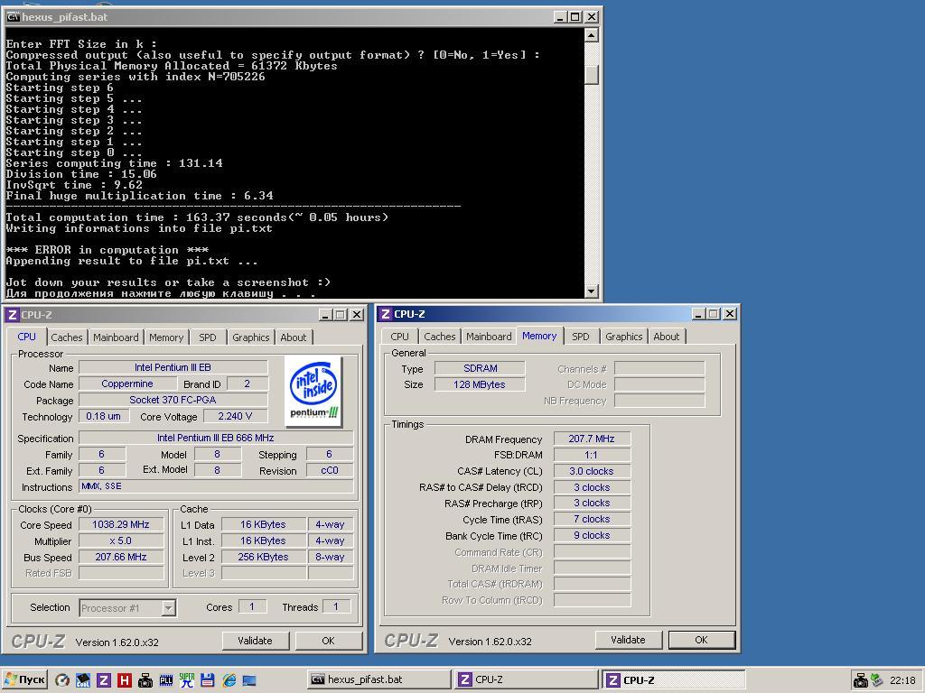Expand the Processor #1 selection dropdown
925x693 pixels.
pos(169,607)
